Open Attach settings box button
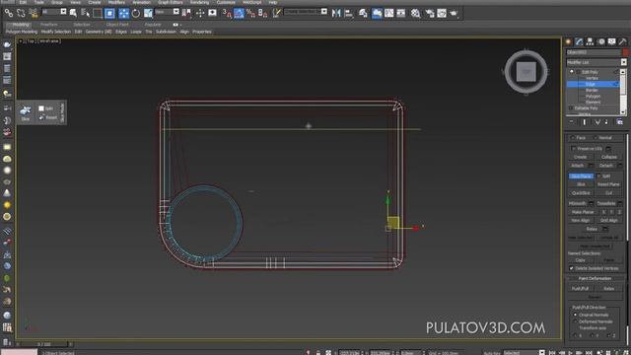Viewport: 631px width, 355px height. coord(591,166)
